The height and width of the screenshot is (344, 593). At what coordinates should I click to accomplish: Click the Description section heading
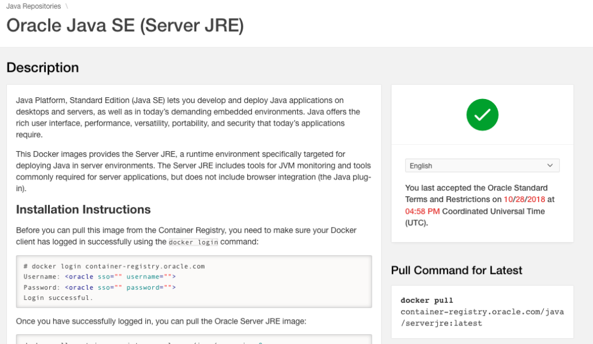(x=42, y=67)
